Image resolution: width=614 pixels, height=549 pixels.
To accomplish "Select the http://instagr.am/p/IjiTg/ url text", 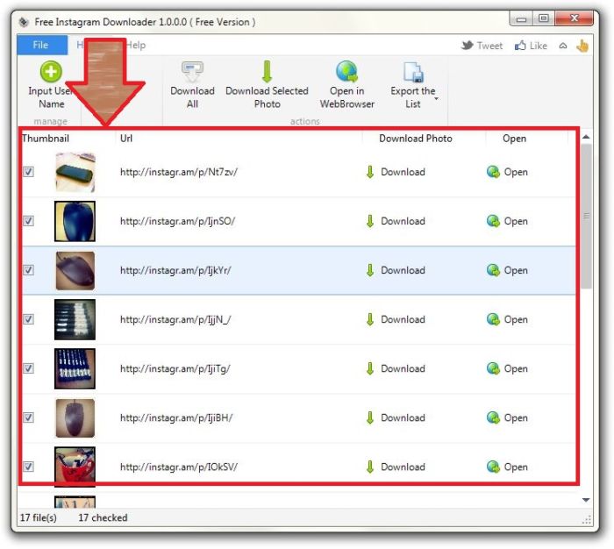I will pyautogui.click(x=175, y=369).
